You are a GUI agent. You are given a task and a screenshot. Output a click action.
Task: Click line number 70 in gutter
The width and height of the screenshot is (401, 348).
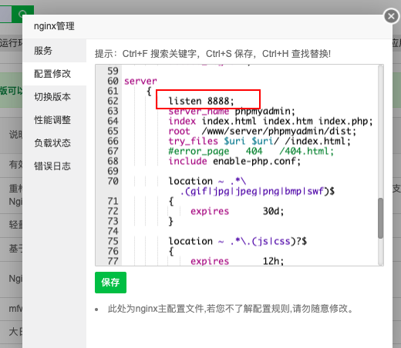113,181
